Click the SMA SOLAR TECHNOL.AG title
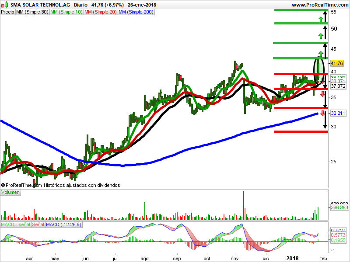The height and width of the screenshot is (262, 350). (40, 5)
